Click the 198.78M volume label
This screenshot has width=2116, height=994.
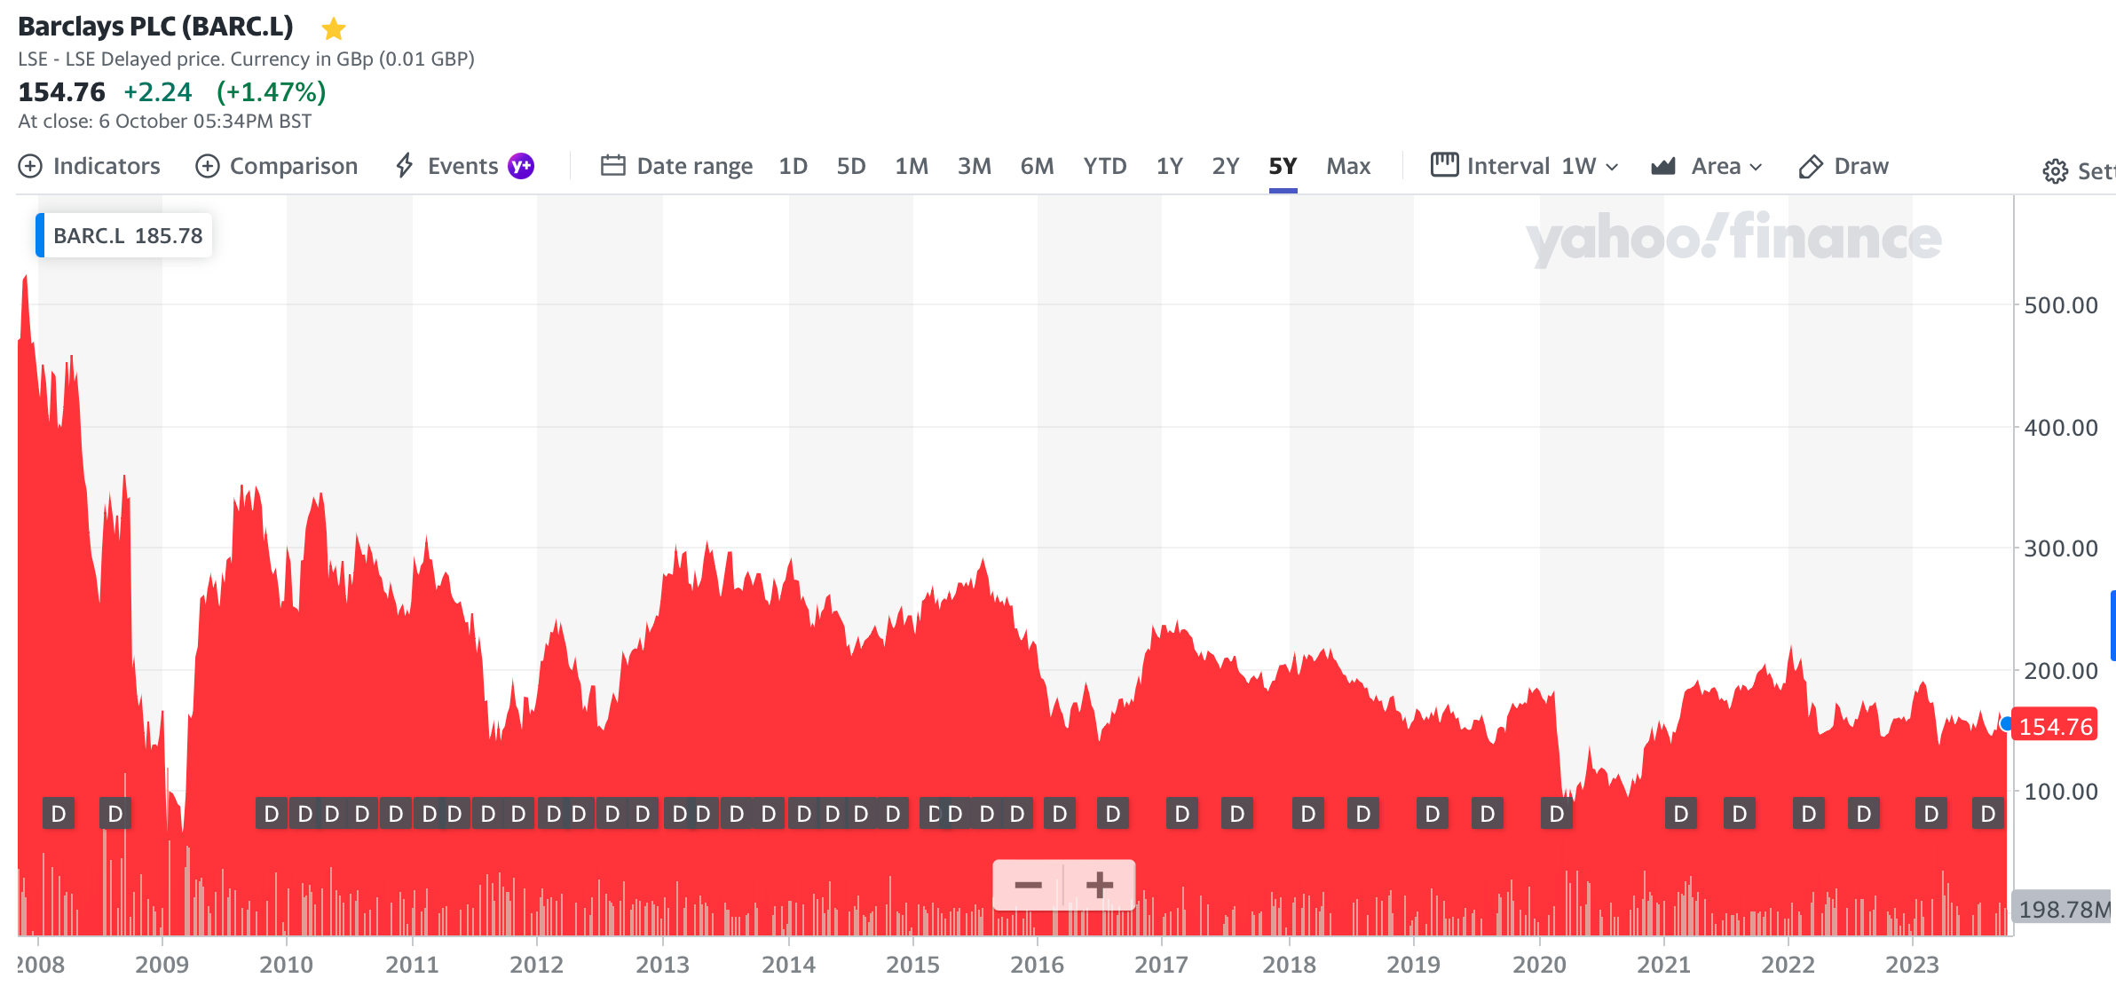(2062, 909)
